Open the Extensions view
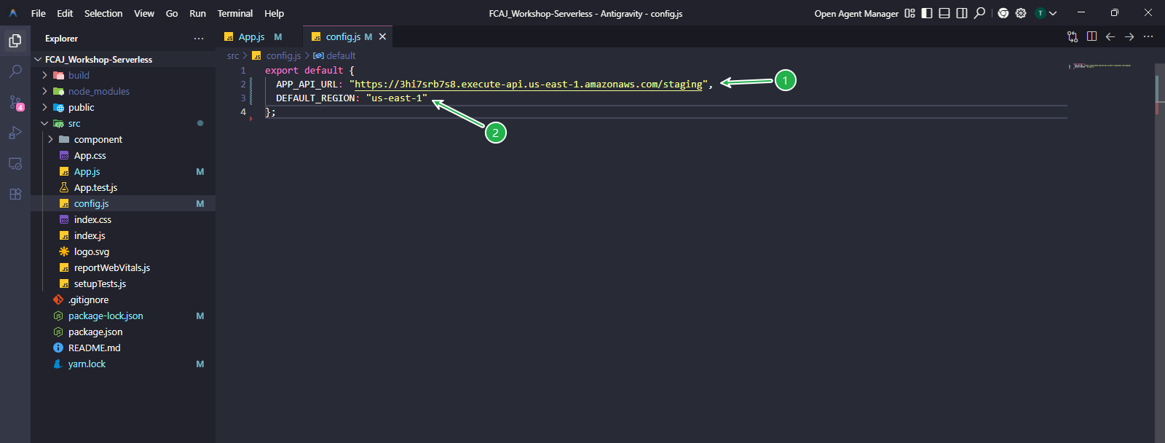The width and height of the screenshot is (1165, 443). (x=15, y=194)
